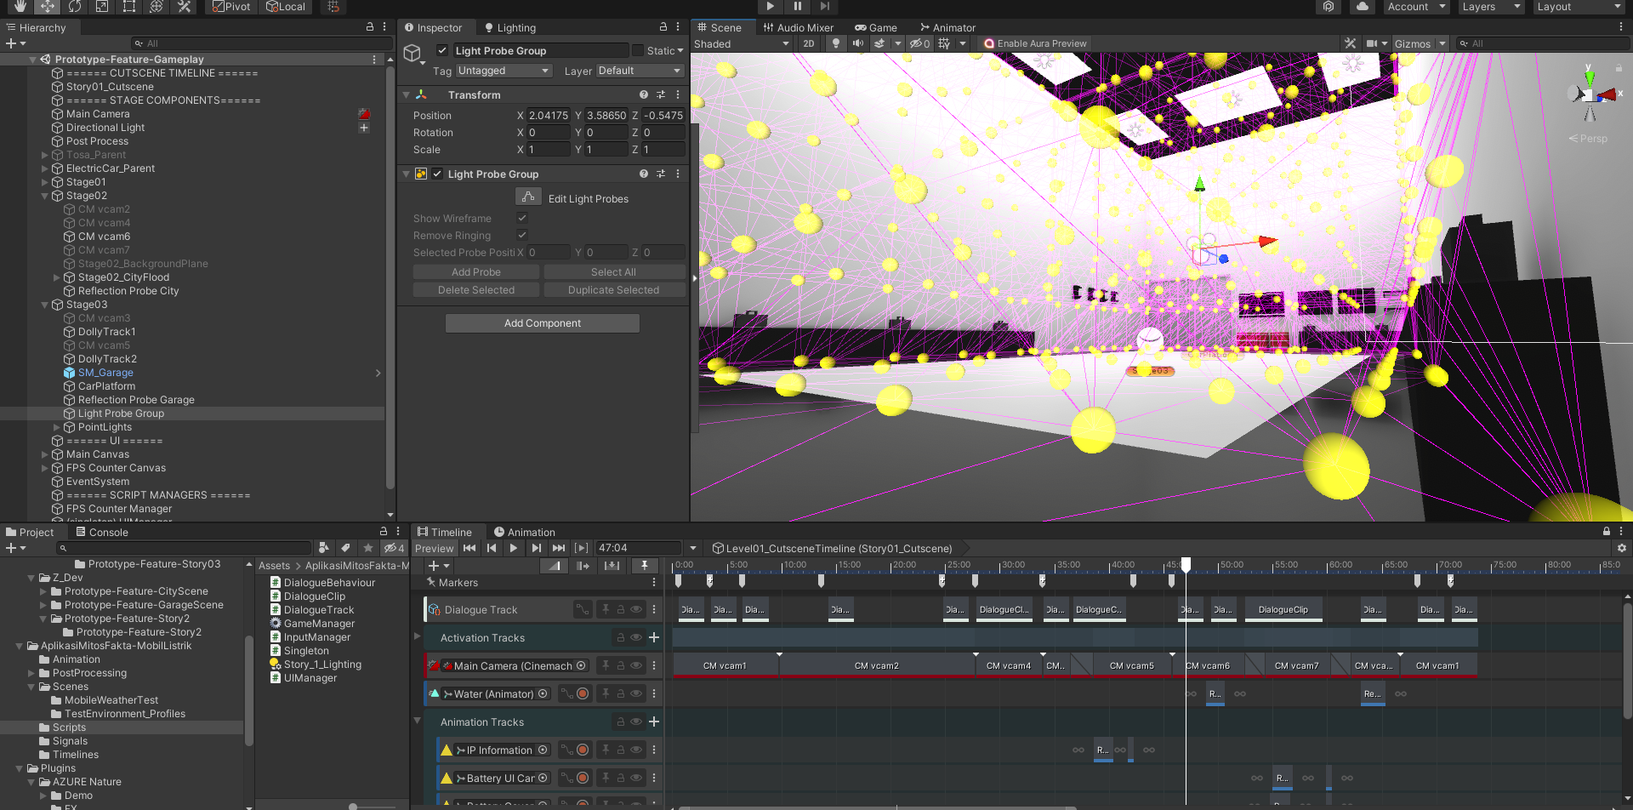Select the Hand tool in toolbar
This screenshot has width=1633, height=810.
pyautogui.click(x=20, y=6)
